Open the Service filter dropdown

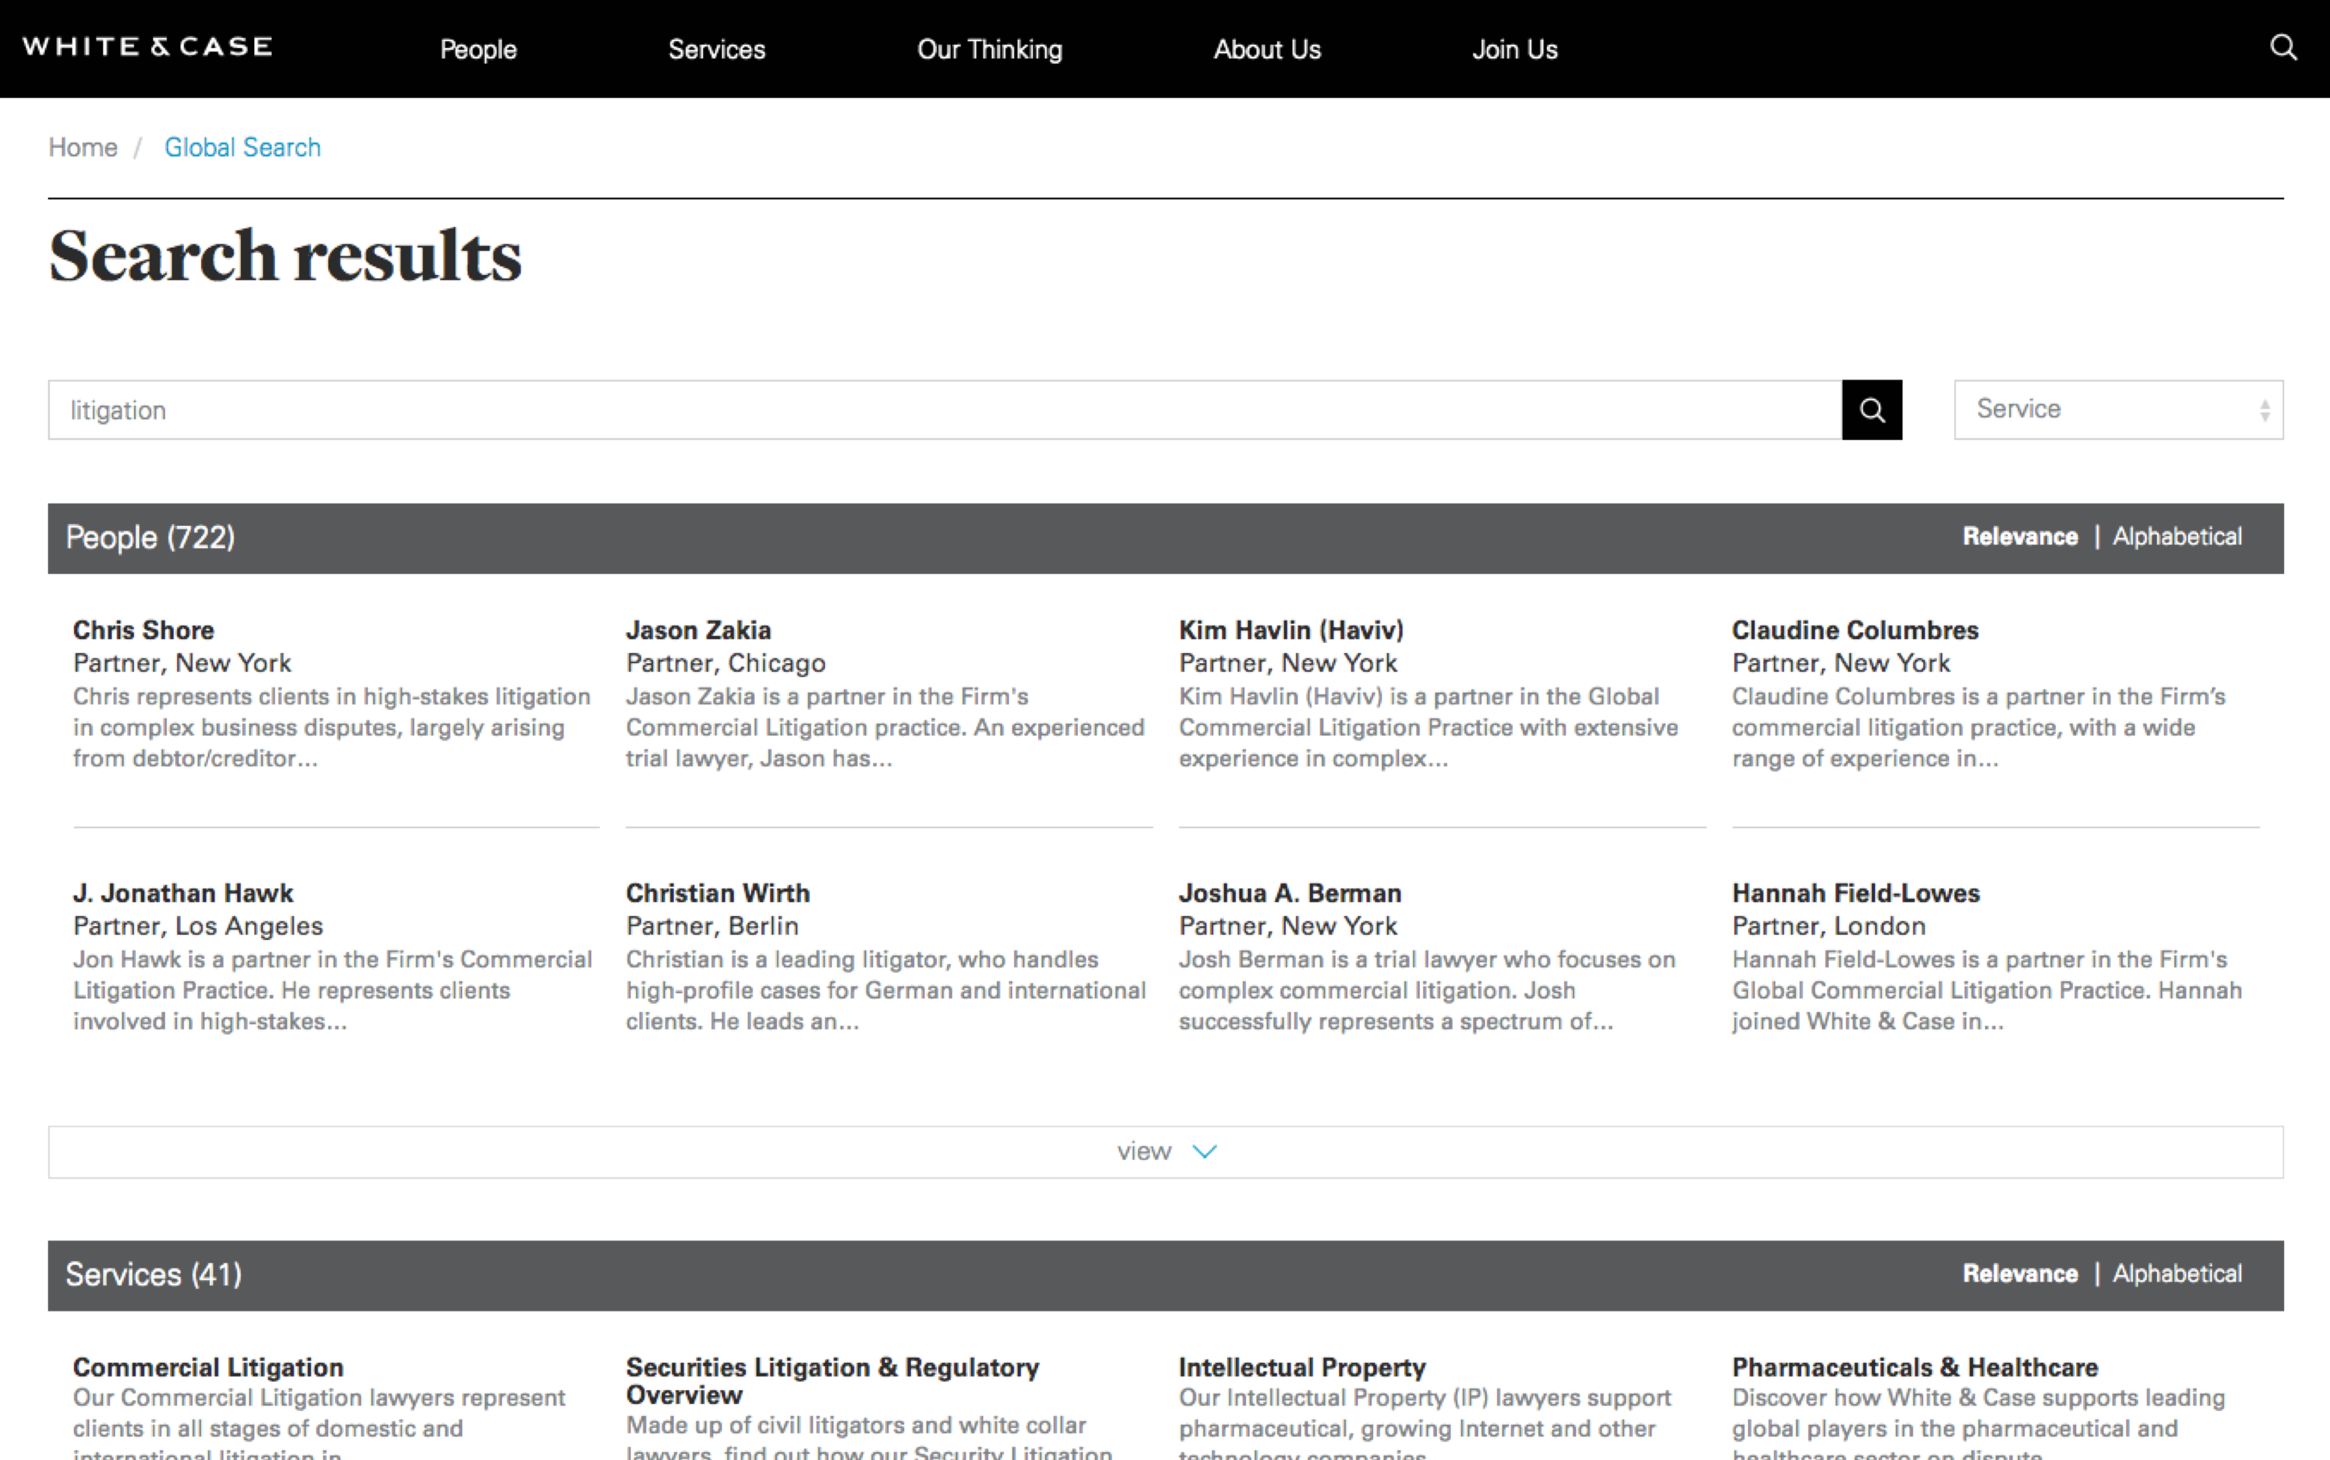pyautogui.click(x=2118, y=409)
